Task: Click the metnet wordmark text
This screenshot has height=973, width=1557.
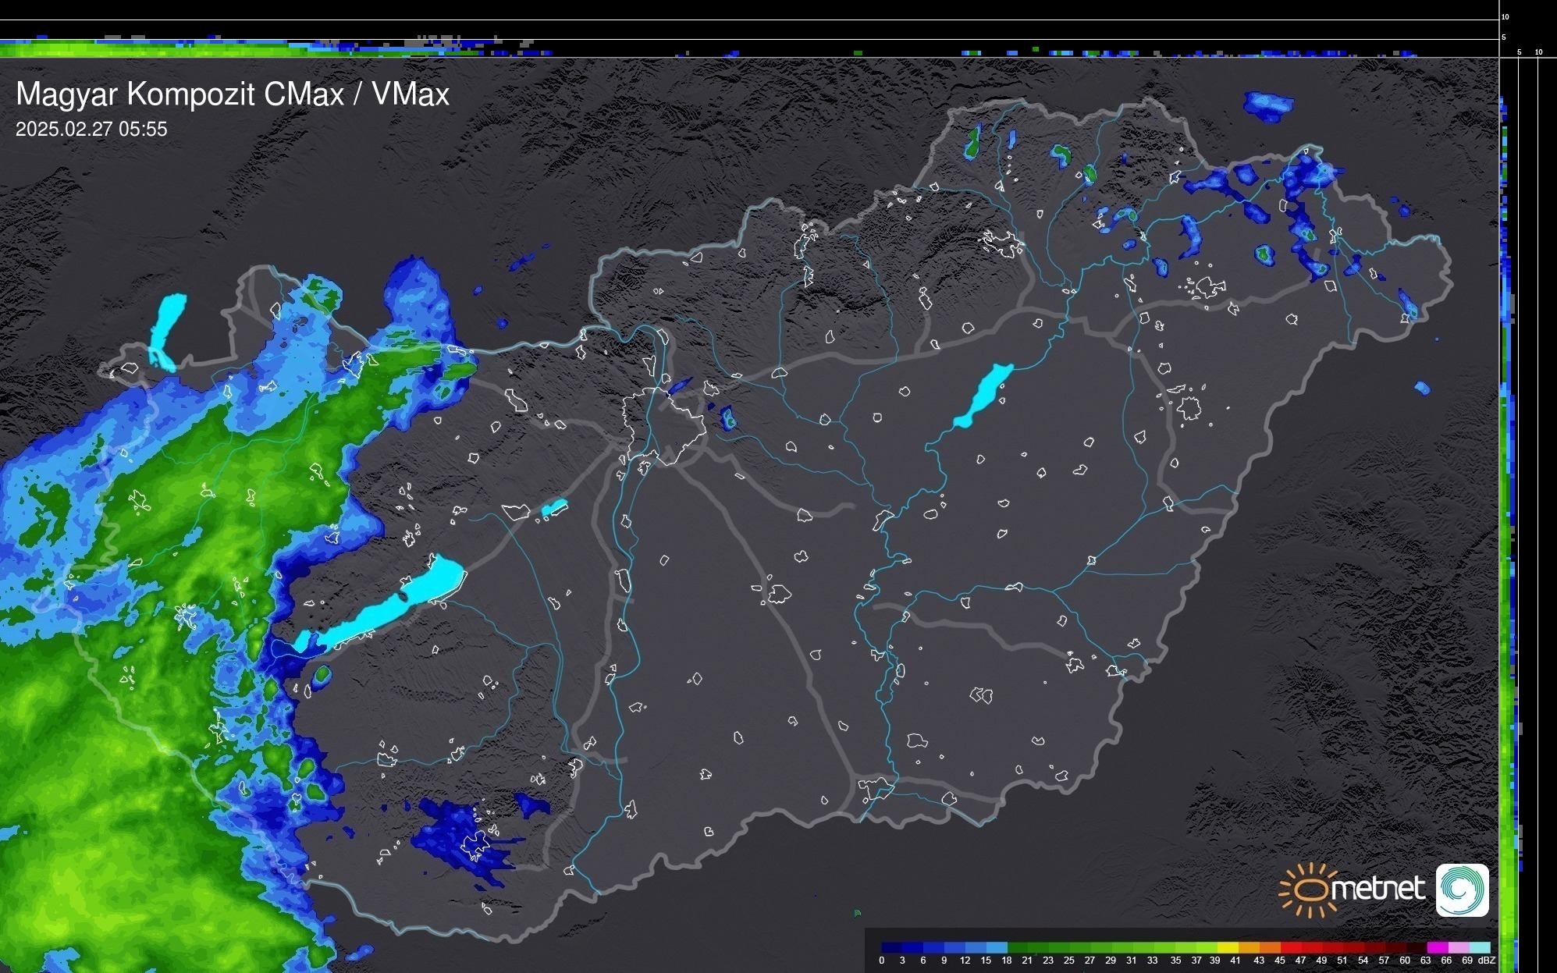Action: (1377, 890)
